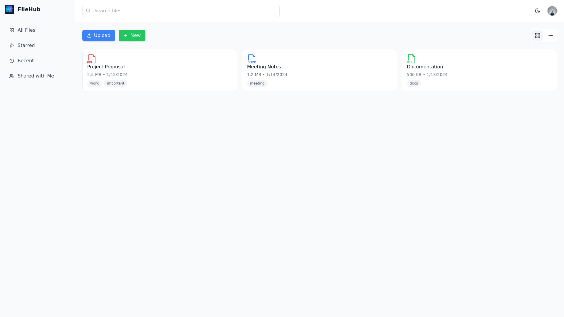
Task: Open All Files in sidebar
Action: click(x=26, y=30)
